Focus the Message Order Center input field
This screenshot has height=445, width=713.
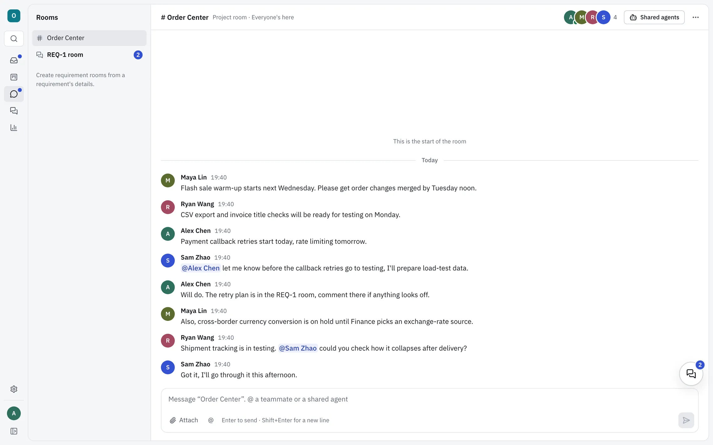pyautogui.click(x=429, y=399)
